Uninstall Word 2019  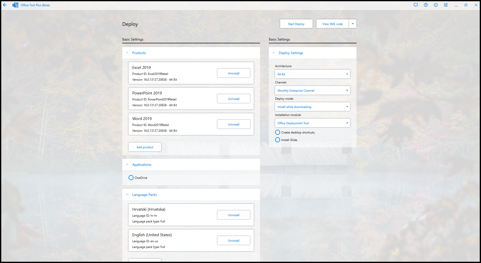233,124
